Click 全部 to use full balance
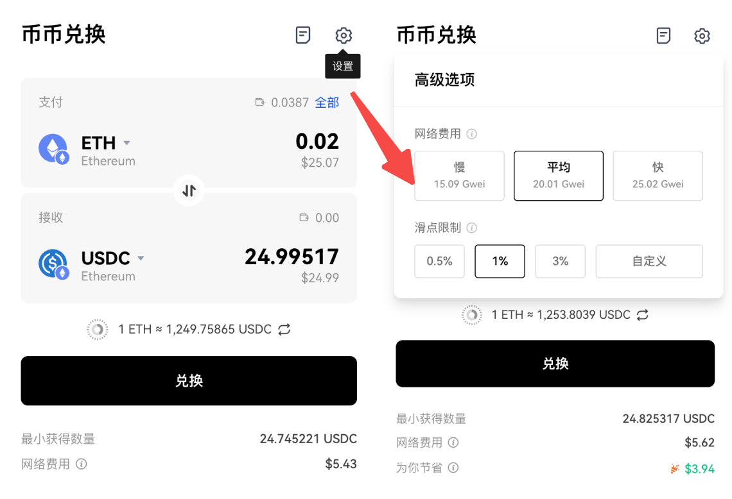The image size is (732, 499). click(327, 102)
